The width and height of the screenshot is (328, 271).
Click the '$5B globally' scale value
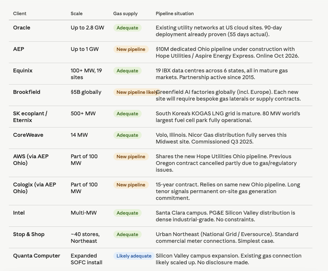(x=86, y=92)
